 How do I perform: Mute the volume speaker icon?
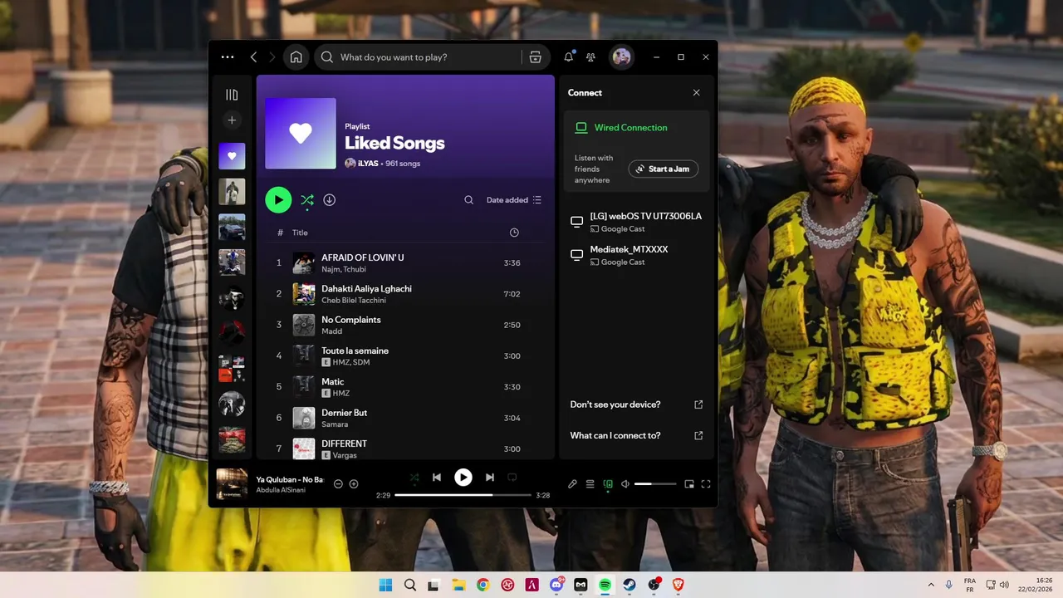(625, 484)
